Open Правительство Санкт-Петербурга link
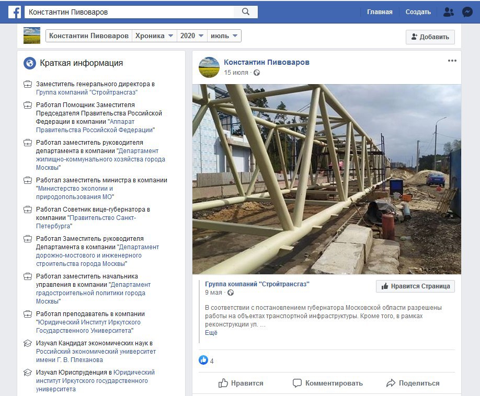This screenshot has height=396, width=480. click(86, 222)
